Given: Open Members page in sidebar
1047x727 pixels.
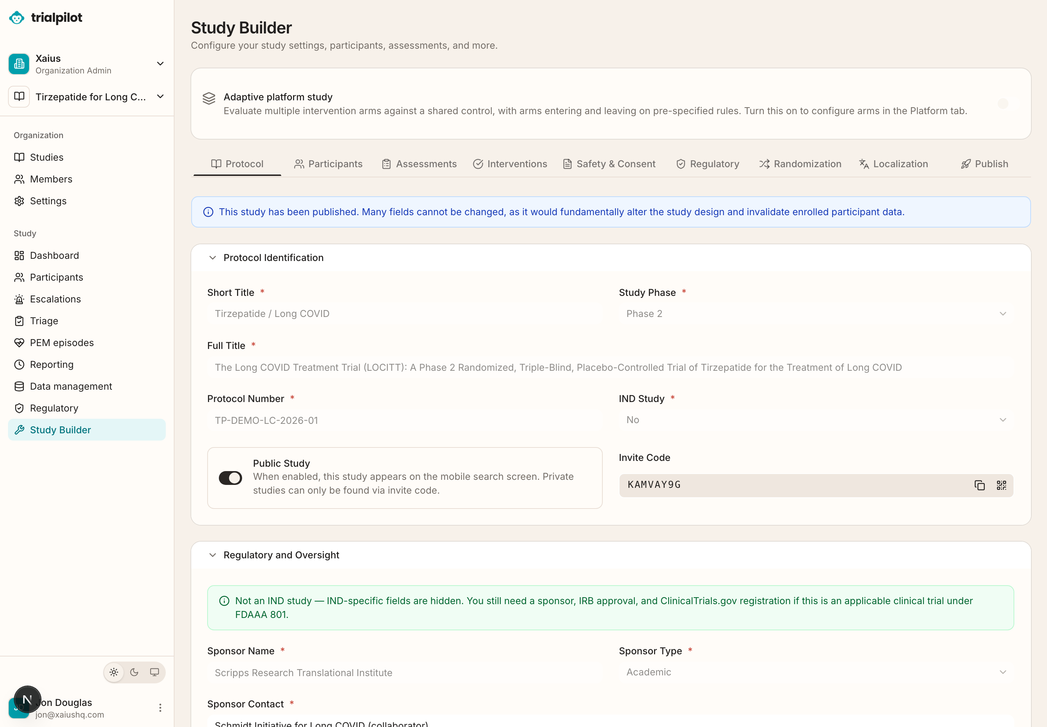Looking at the screenshot, I should pyautogui.click(x=87, y=179).
